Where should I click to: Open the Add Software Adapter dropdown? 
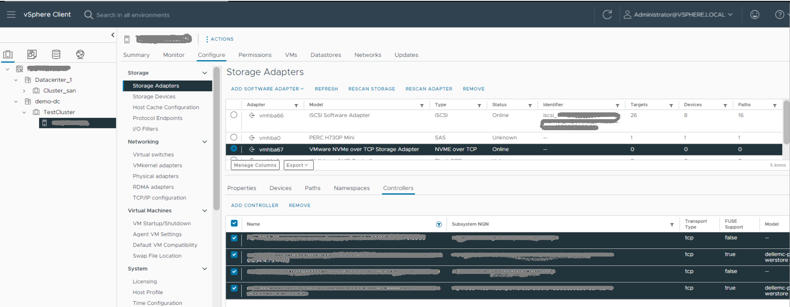point(267,89)
